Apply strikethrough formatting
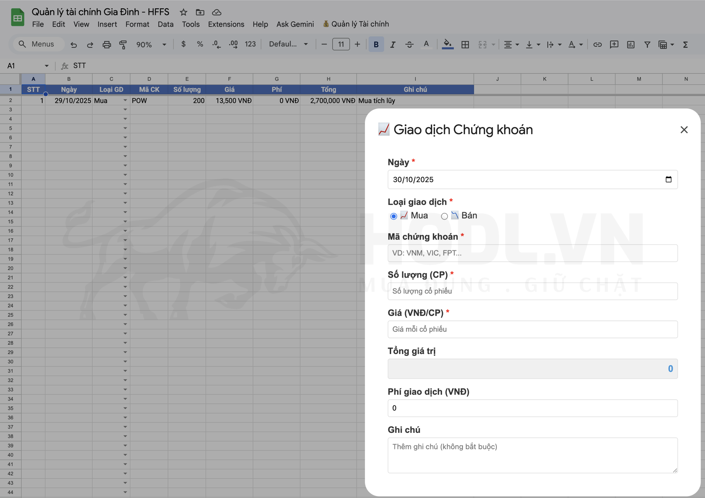705x498 pixels. [410, 44]
